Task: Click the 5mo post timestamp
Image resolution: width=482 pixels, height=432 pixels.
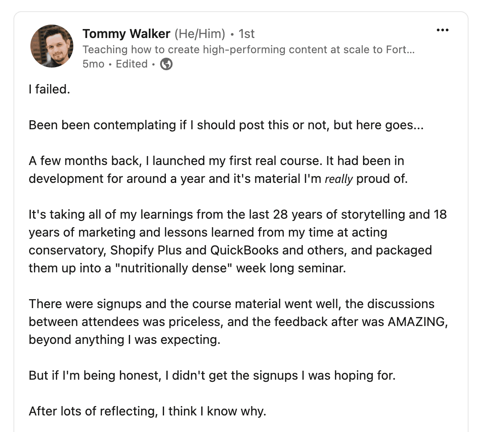Action: tap(93, 64)
